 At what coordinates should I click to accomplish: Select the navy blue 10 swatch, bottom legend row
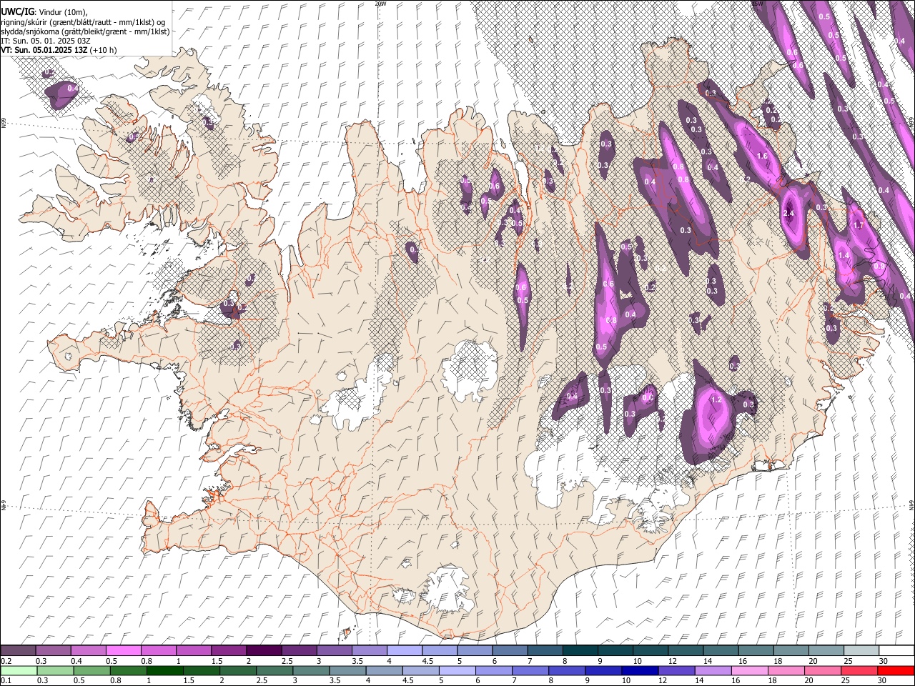(640, 670)
